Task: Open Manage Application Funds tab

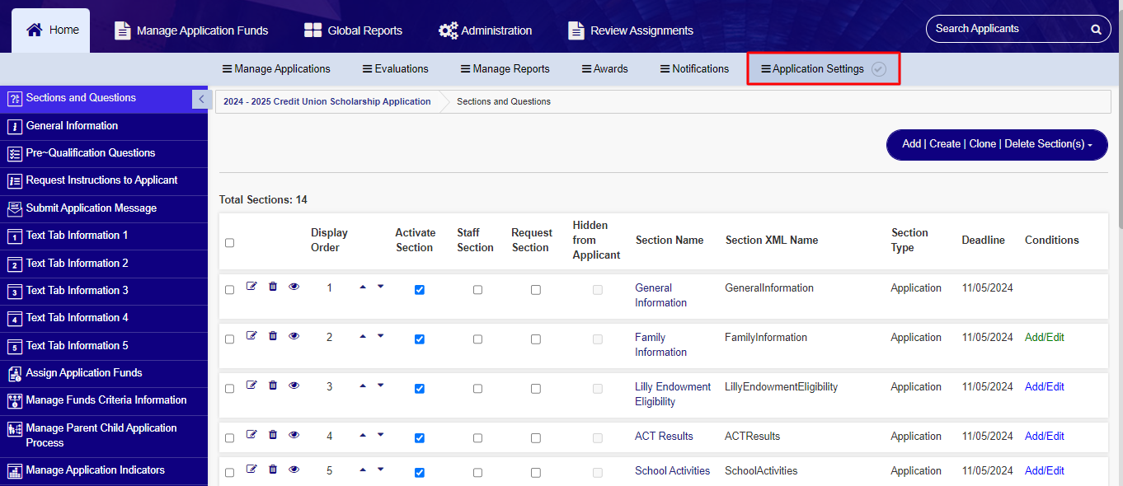Action: (x=191, y=30)
